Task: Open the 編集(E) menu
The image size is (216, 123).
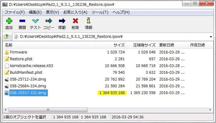Action: 35,12
